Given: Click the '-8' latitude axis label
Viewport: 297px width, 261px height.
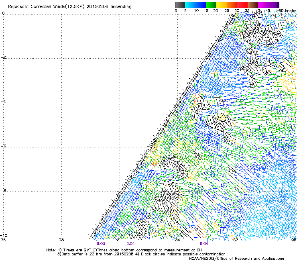Looking at the screenshot, I should coord(3,190).
